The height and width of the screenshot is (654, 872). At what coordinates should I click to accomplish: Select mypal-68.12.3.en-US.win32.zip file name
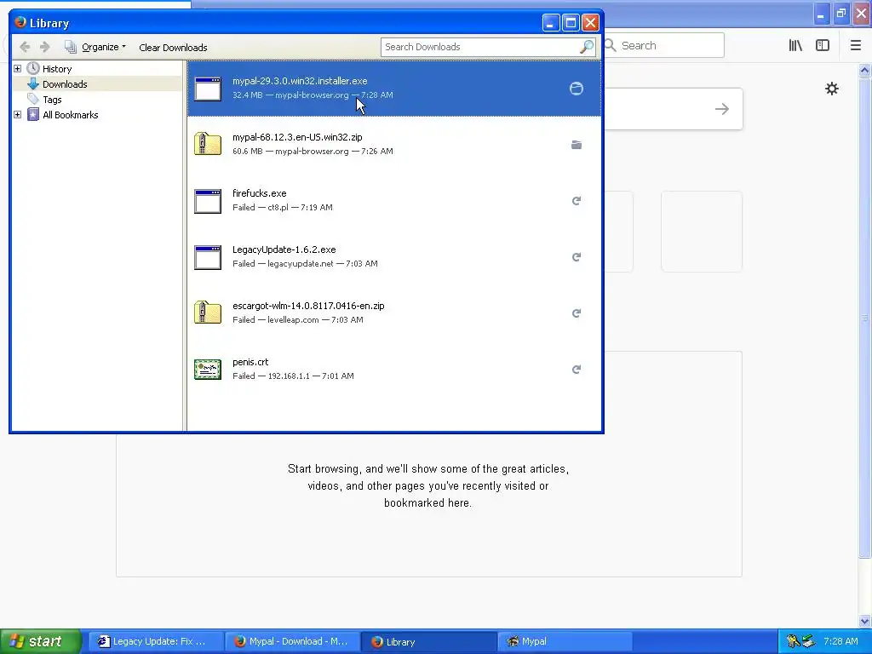pos(297,137)
